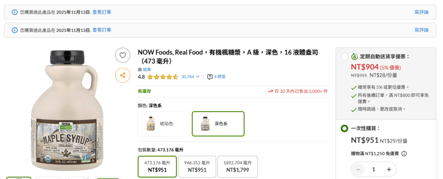
Task: Click the first notice info icon
Action: pyautogui.click(x=15, y=12)
